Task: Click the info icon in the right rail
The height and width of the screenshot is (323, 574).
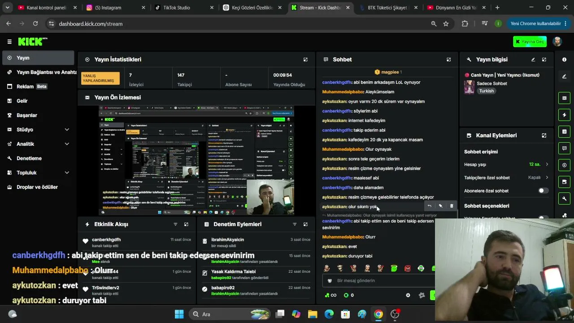Action: 564,60
